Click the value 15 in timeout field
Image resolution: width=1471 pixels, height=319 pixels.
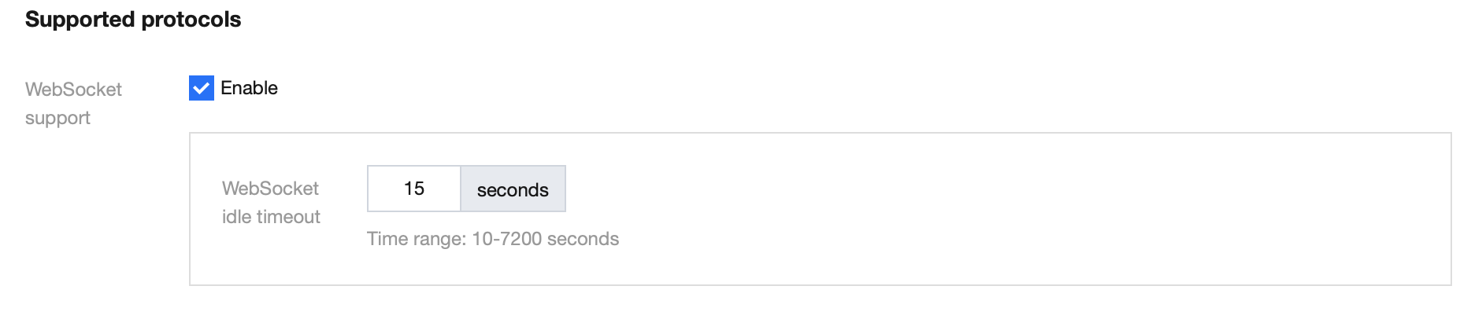(x=414, y=189)
